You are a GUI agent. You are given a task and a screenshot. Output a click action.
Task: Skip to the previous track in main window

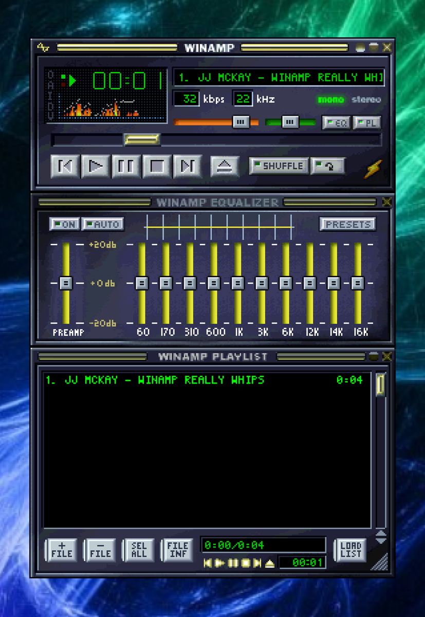[x=65, y=166]
